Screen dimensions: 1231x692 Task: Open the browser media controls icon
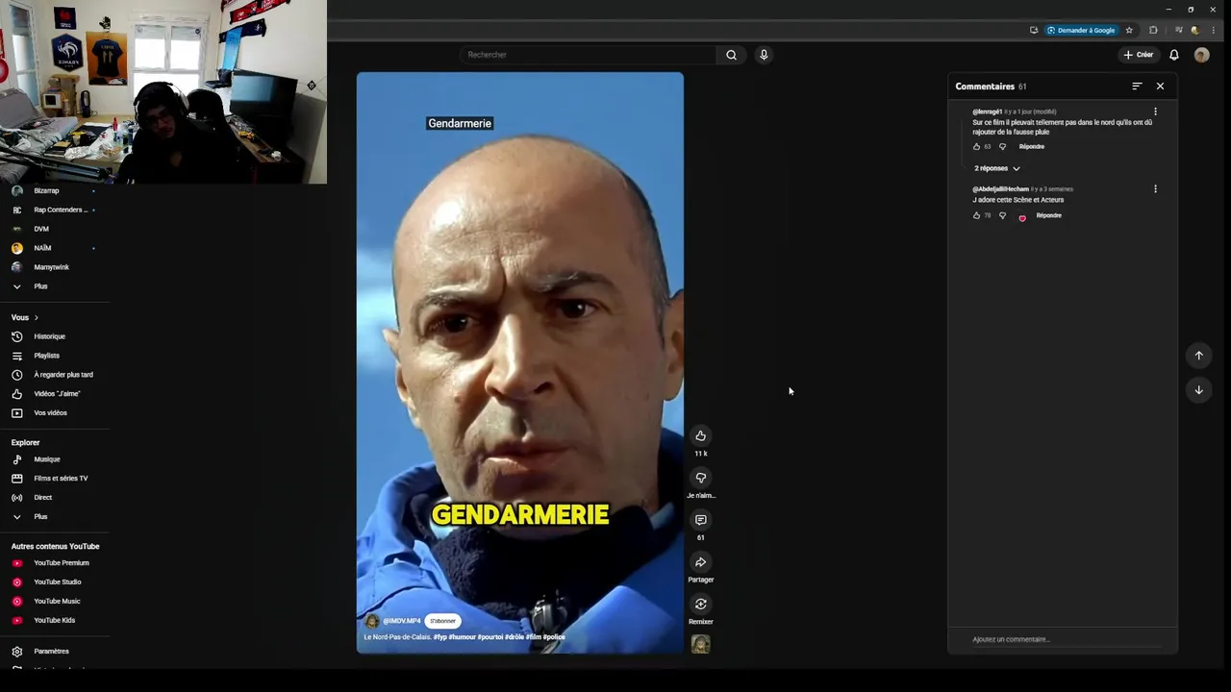[x=1178, y=30]
